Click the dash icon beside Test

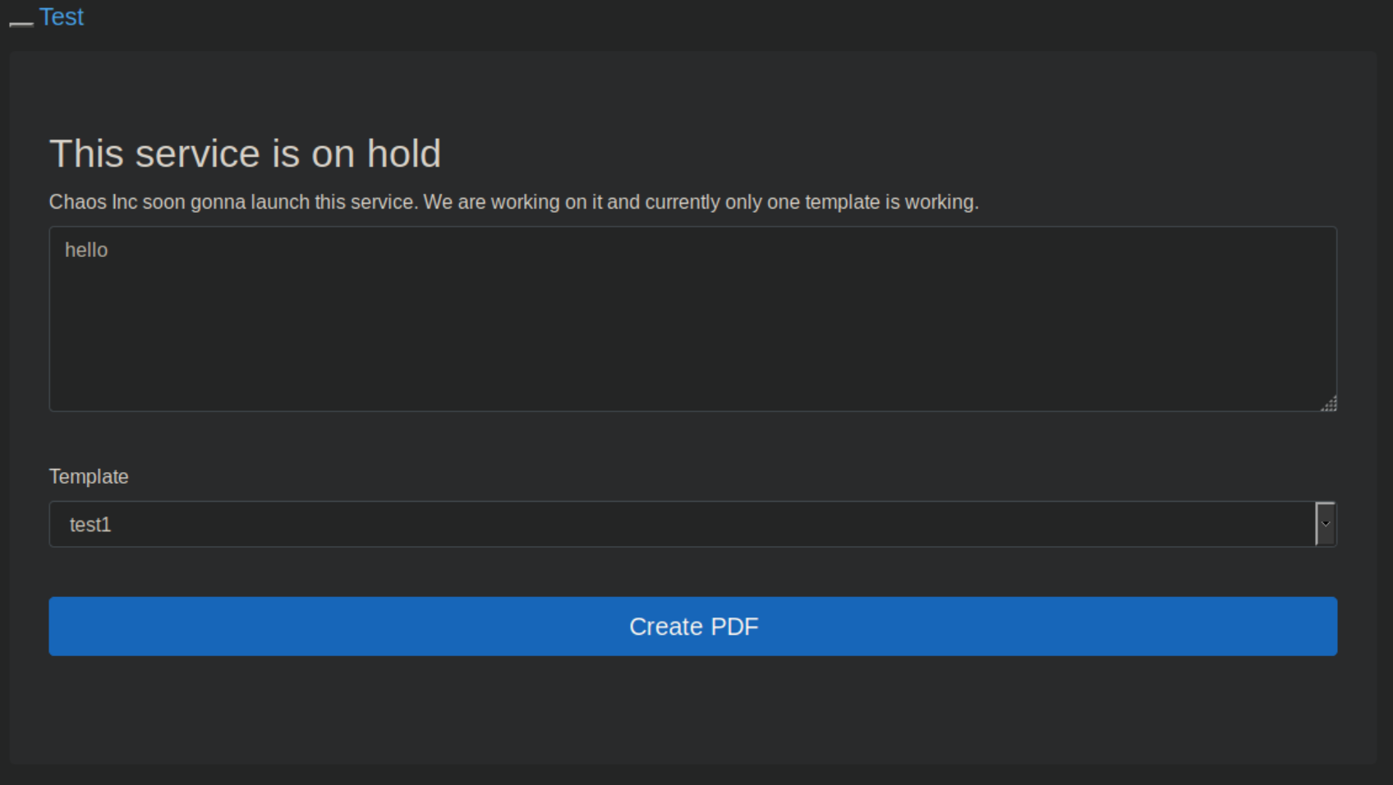tap(21, 23)
